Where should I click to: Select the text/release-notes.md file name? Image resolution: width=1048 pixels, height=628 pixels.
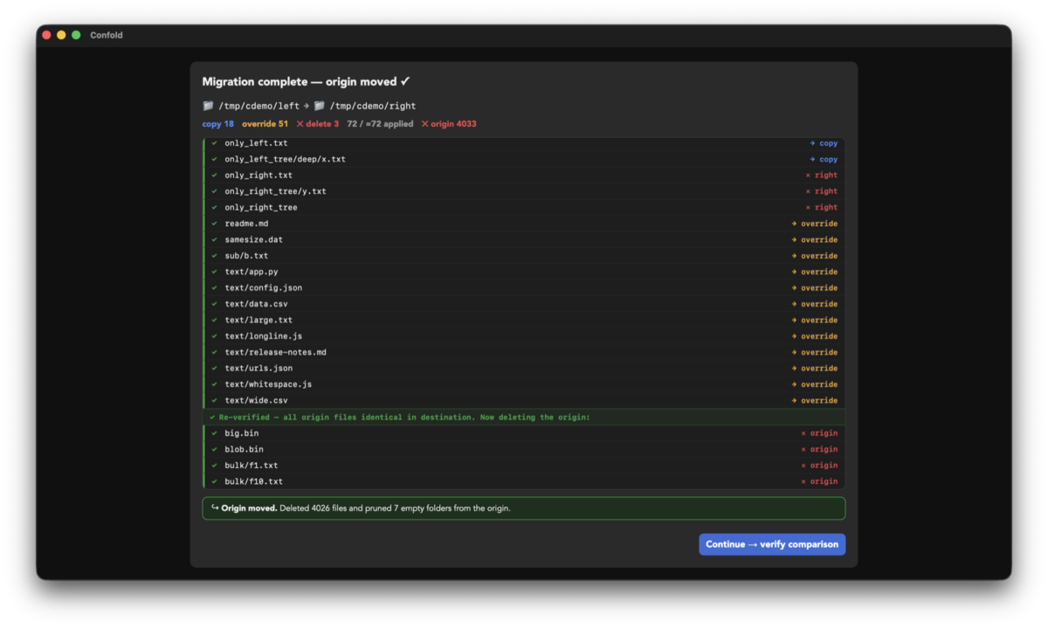coord(276,353)
